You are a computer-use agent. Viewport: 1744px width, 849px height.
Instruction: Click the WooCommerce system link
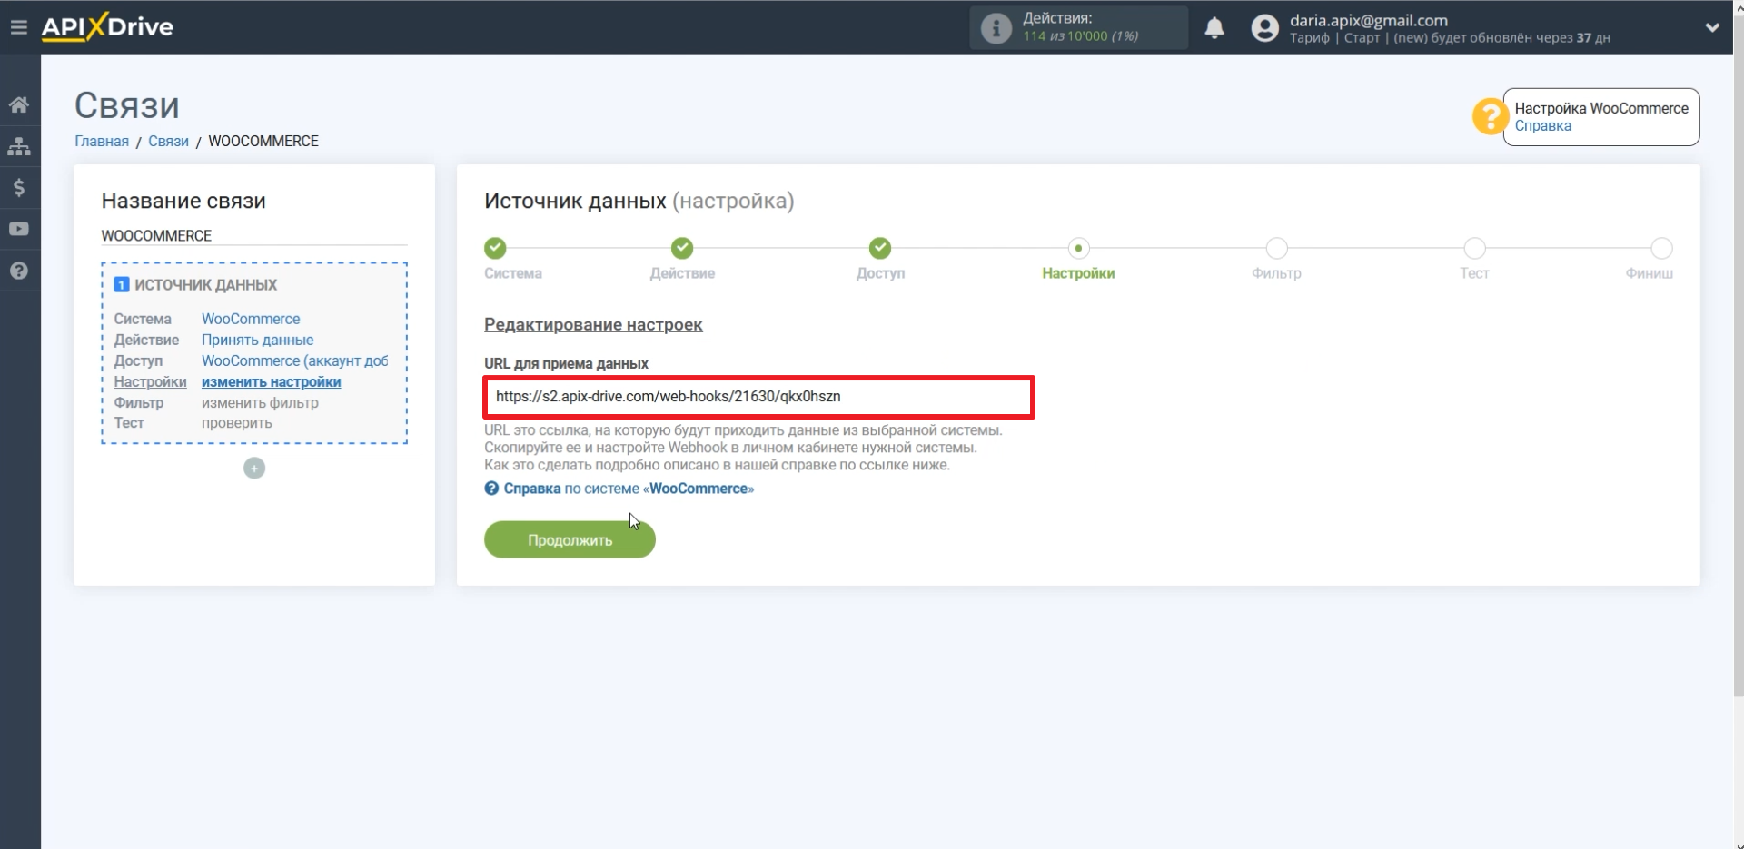click(251, 319)
